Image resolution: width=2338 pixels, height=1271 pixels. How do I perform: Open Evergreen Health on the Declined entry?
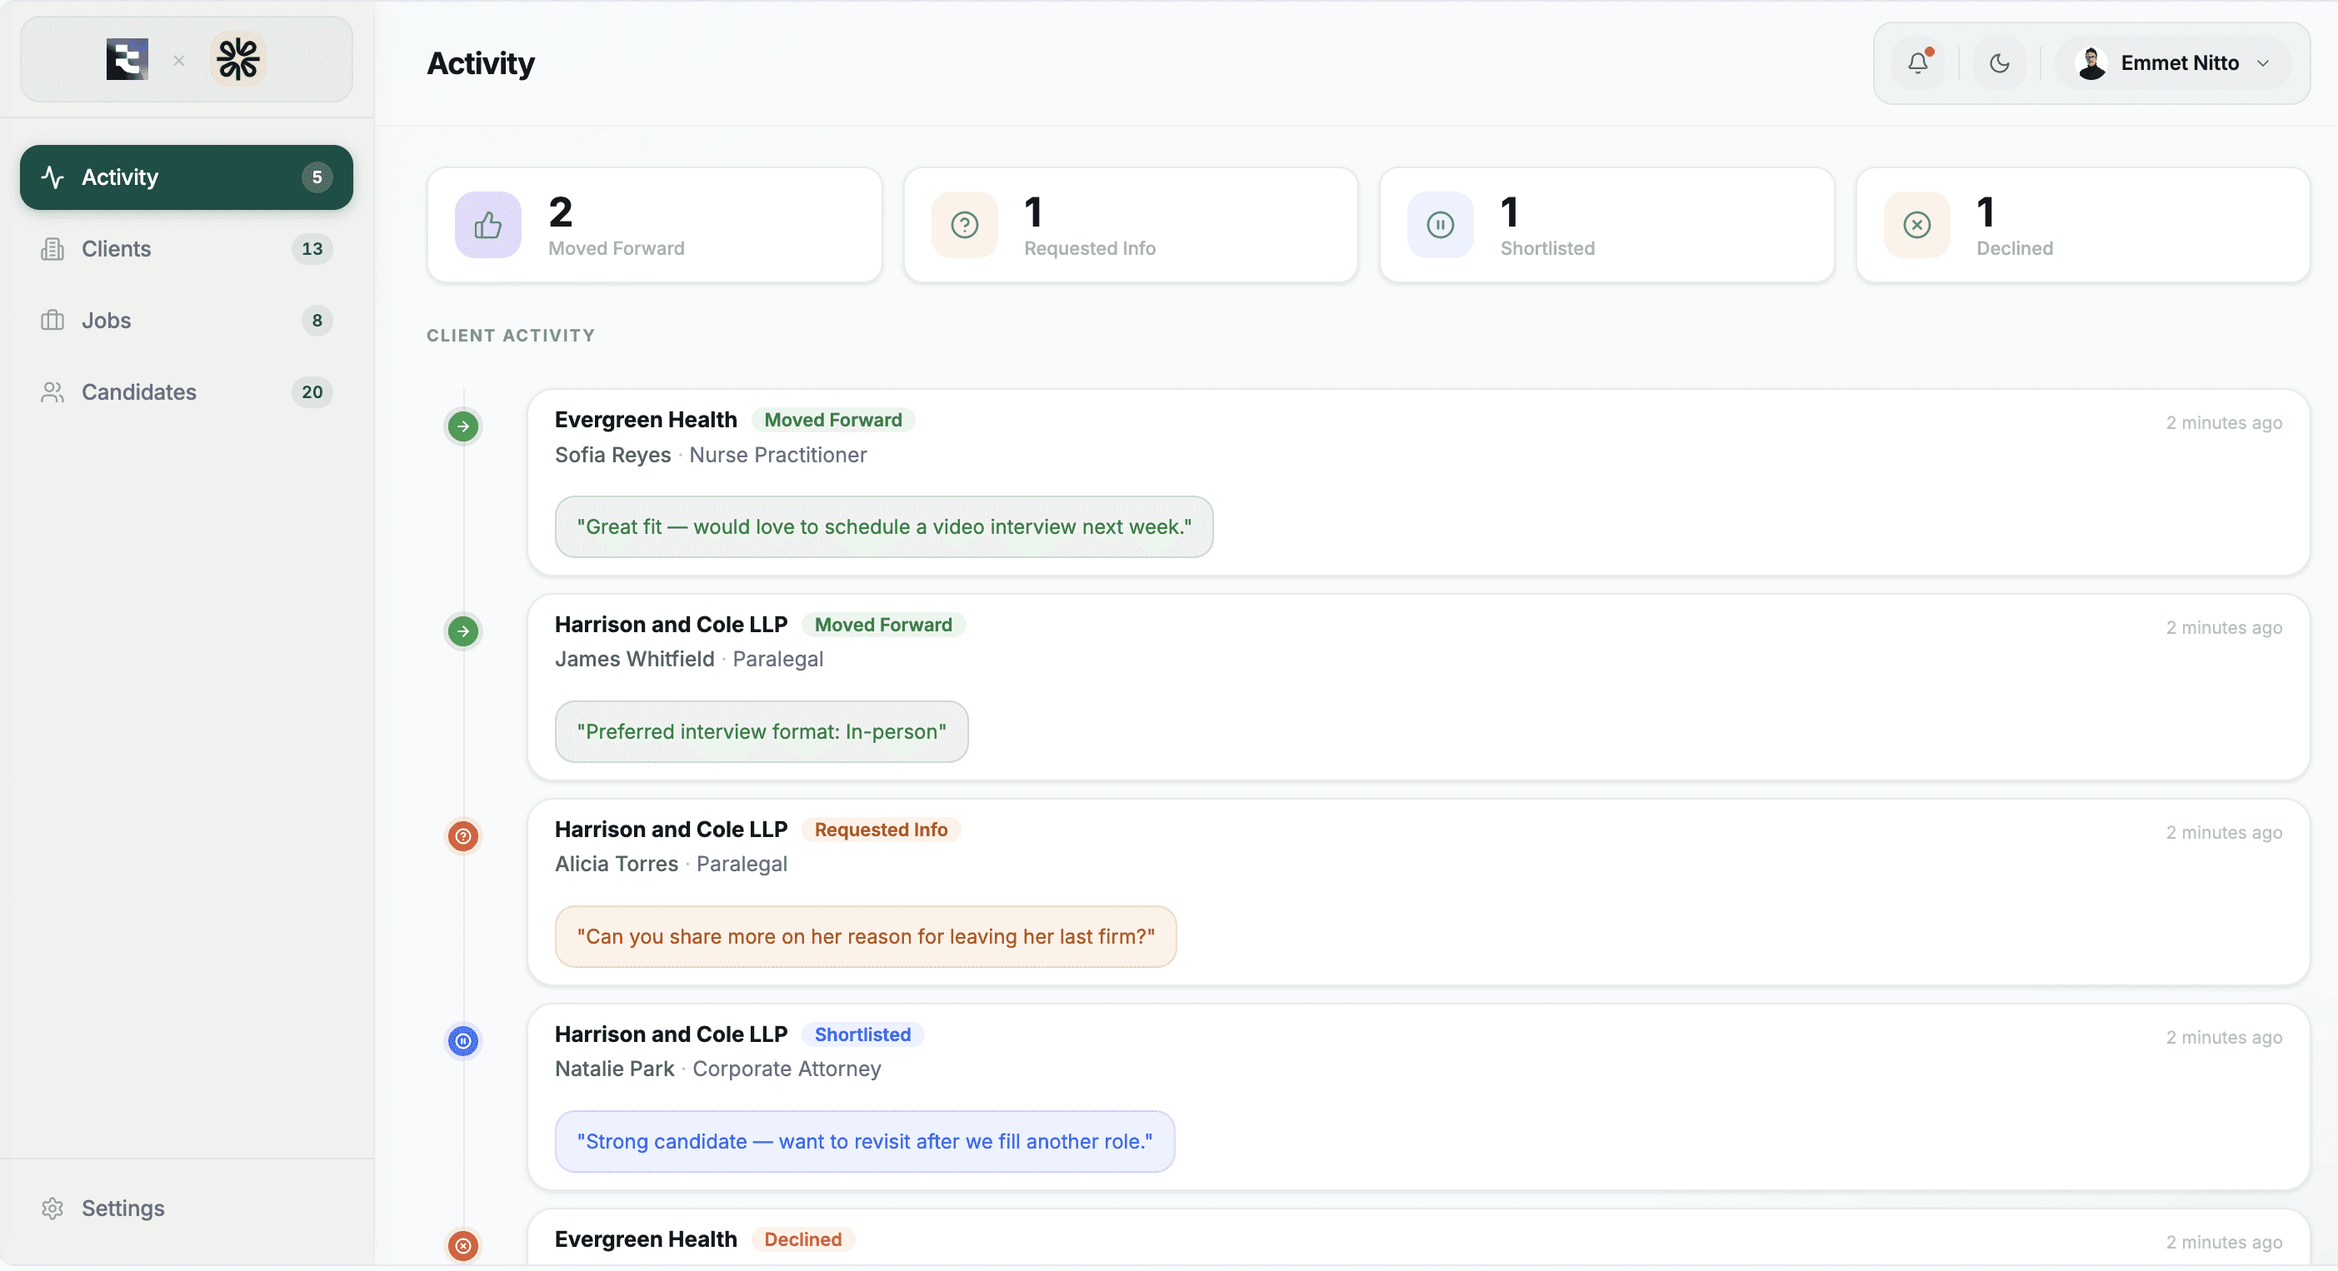tap(647, 1240)
